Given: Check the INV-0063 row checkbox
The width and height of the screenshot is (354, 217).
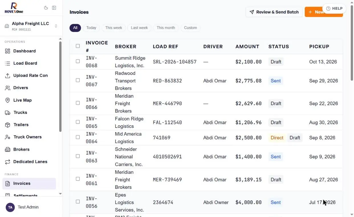Looking at the screenshot, I should [x=78, y=156].
